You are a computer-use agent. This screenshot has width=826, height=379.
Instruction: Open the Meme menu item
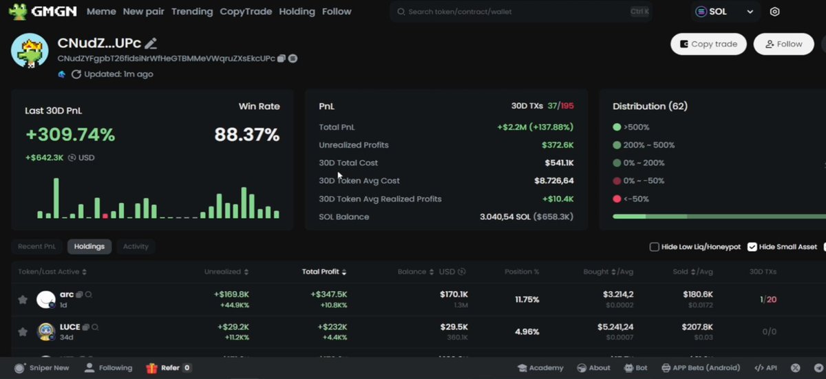point(100,12)
